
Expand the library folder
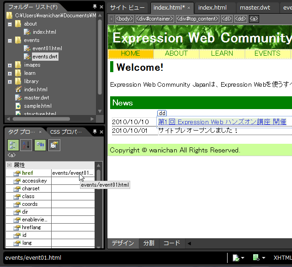click(10, 82)
